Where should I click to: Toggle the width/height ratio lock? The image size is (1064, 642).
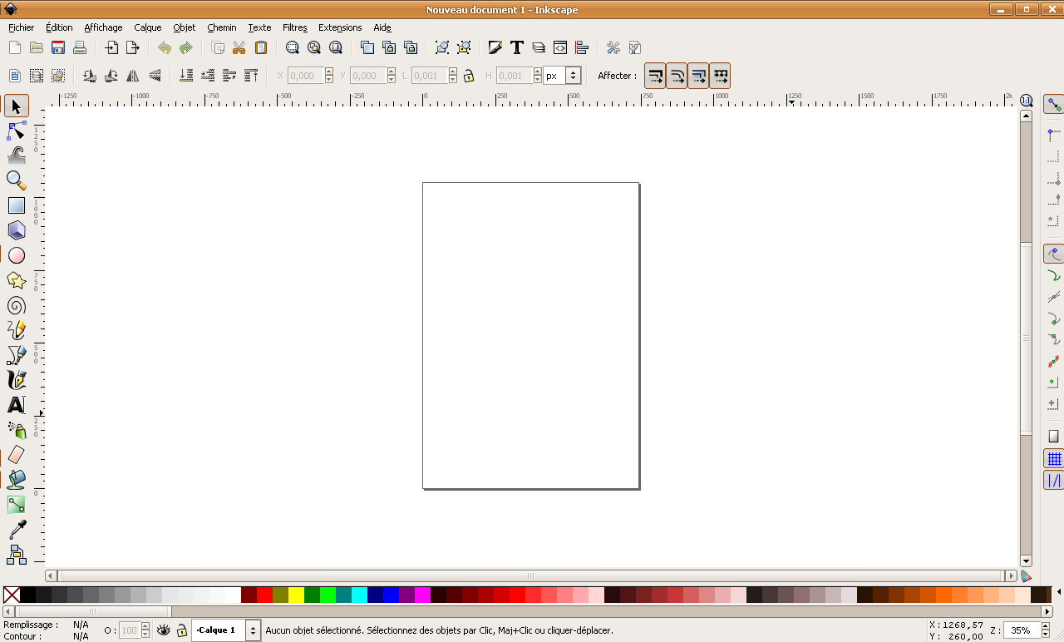click(x=469, y=76)
